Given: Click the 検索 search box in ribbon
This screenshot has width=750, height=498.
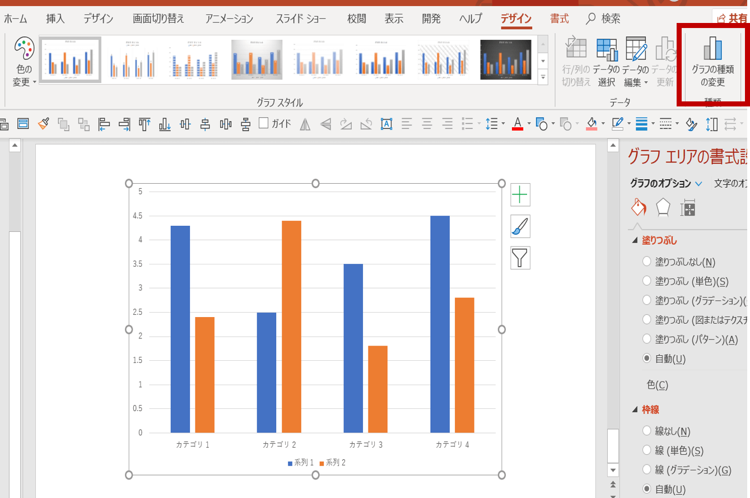Looking at the screenshot, I should 603,18.
